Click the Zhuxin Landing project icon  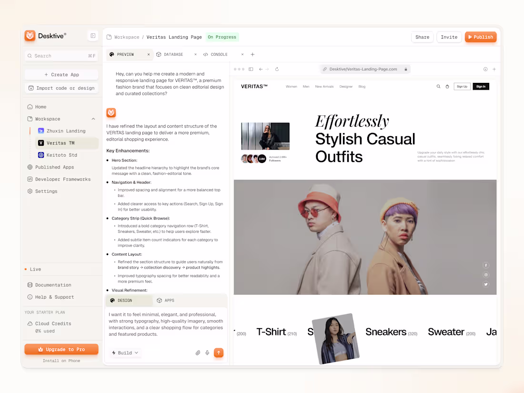tap(41, 131)
